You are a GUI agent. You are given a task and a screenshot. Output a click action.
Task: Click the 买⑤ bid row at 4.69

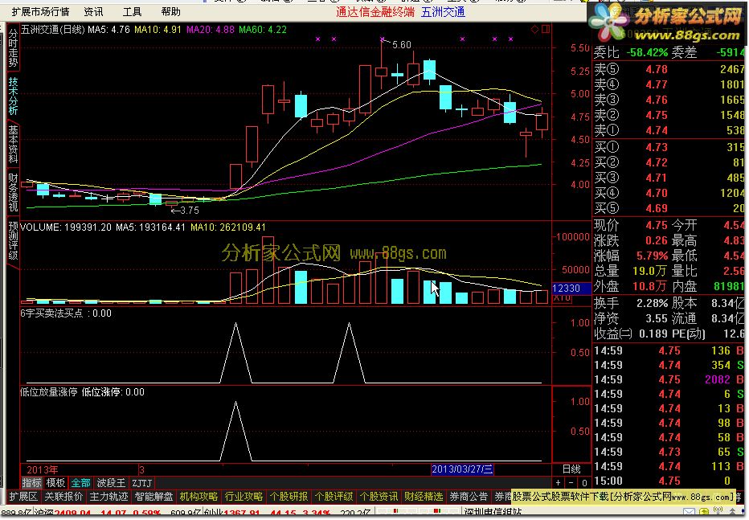click(x=669, y=208)
